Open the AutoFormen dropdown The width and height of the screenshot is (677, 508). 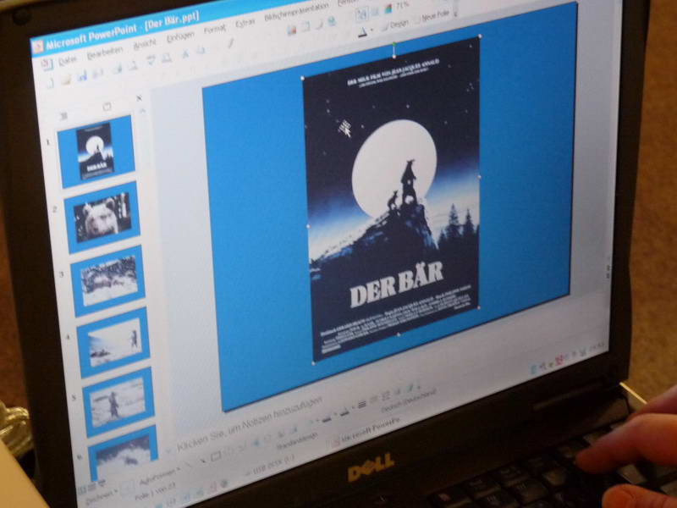159,476
